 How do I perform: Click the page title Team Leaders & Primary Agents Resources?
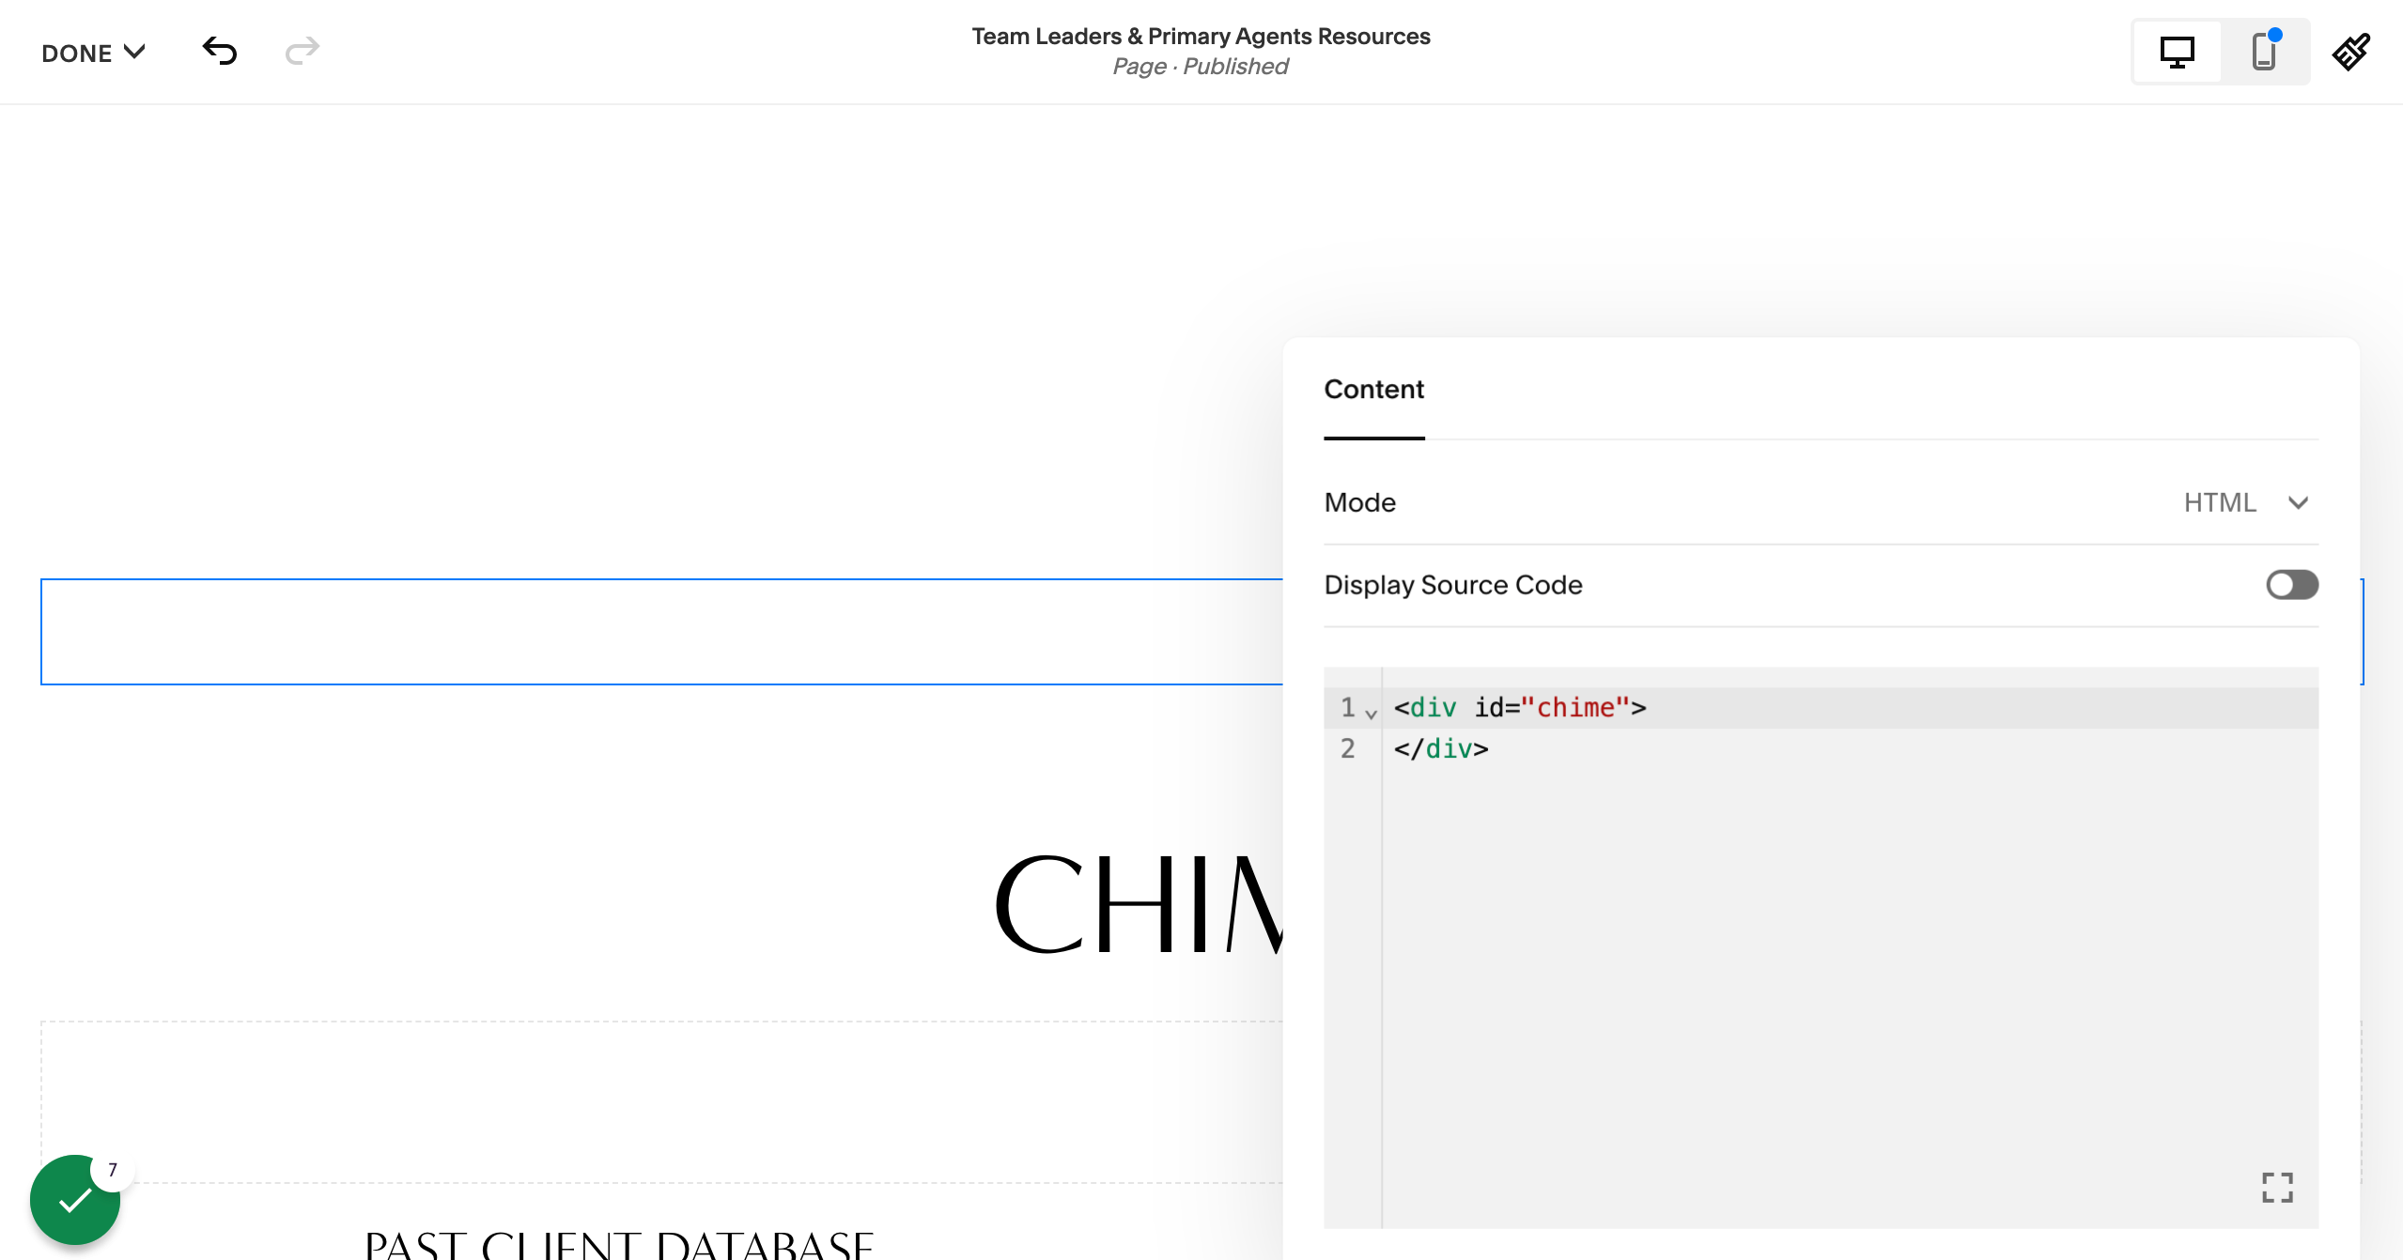click(1201, 36)
